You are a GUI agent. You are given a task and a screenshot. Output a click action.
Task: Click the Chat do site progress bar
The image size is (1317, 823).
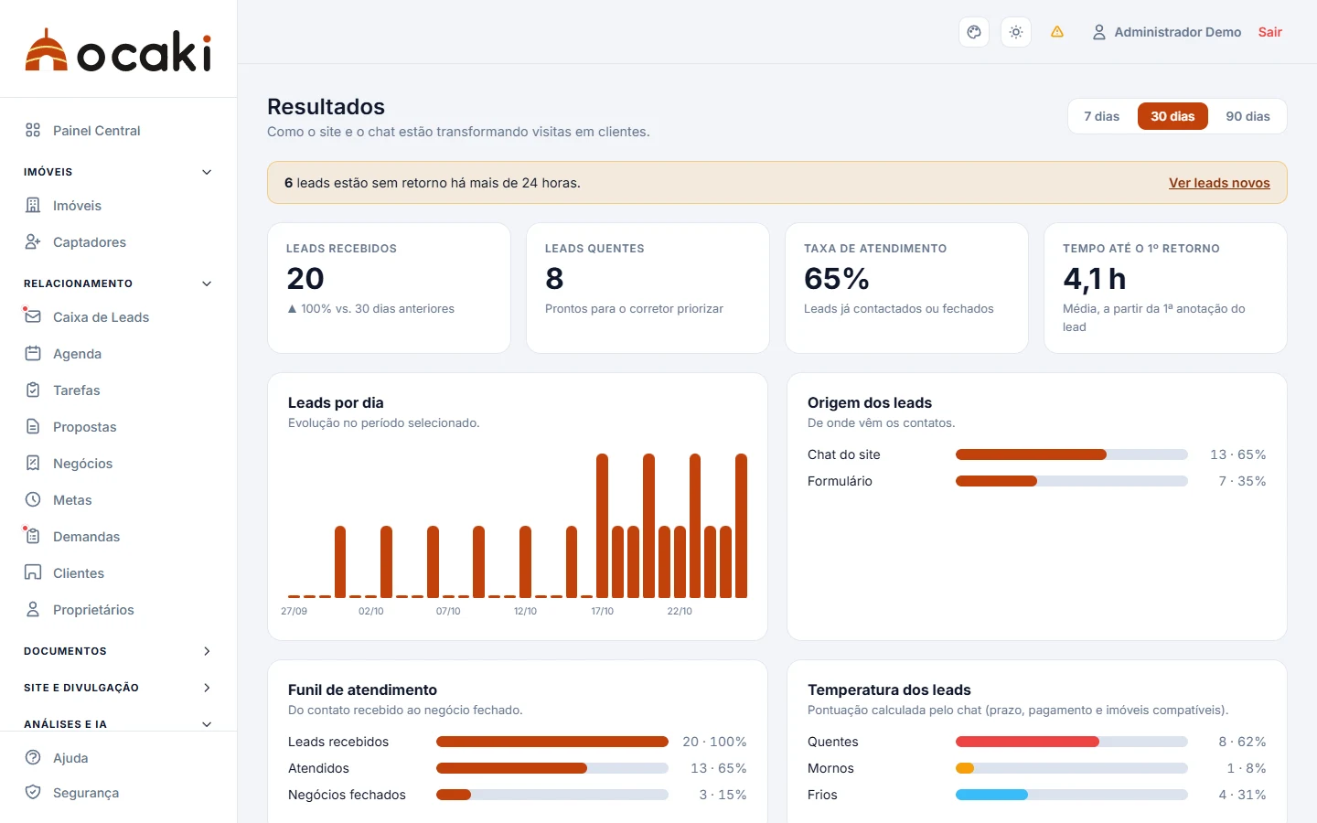1072,454
